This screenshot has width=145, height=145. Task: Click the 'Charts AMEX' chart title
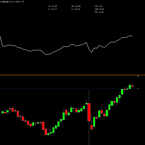click(x=15, y=2)
